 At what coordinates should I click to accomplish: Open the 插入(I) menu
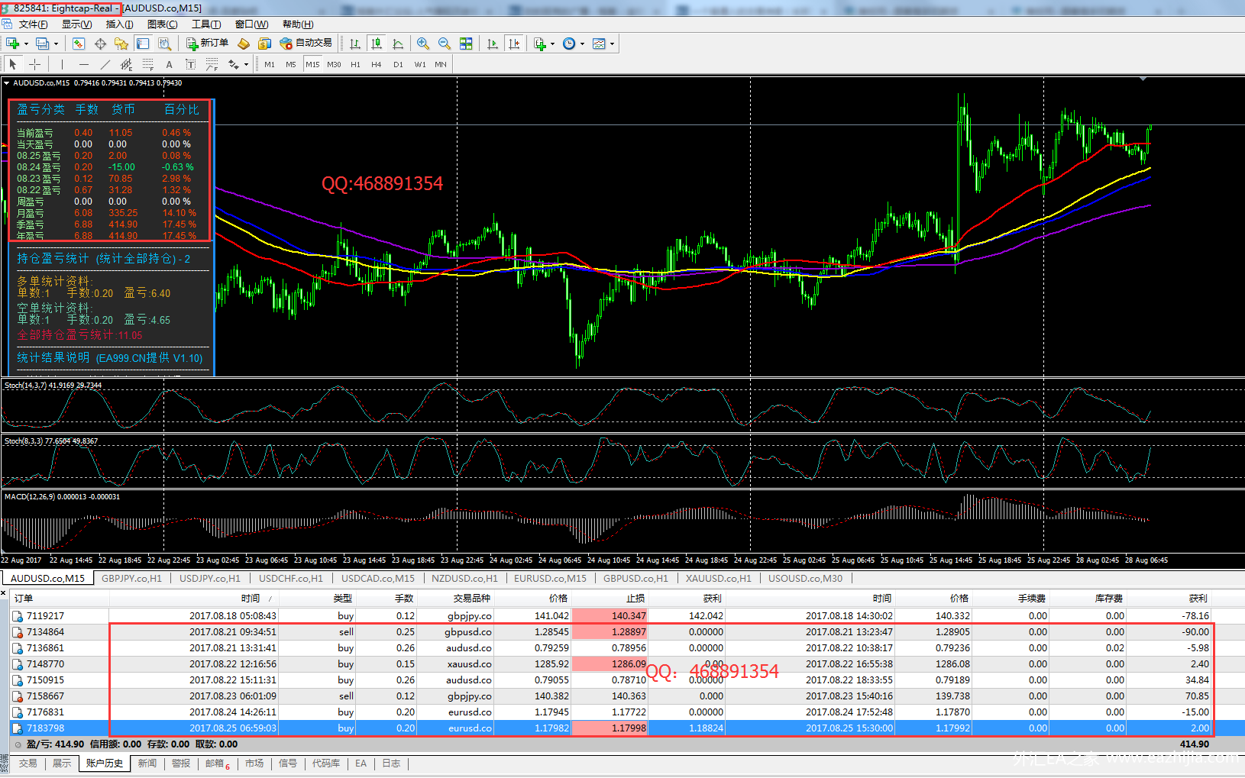[119, 24]
